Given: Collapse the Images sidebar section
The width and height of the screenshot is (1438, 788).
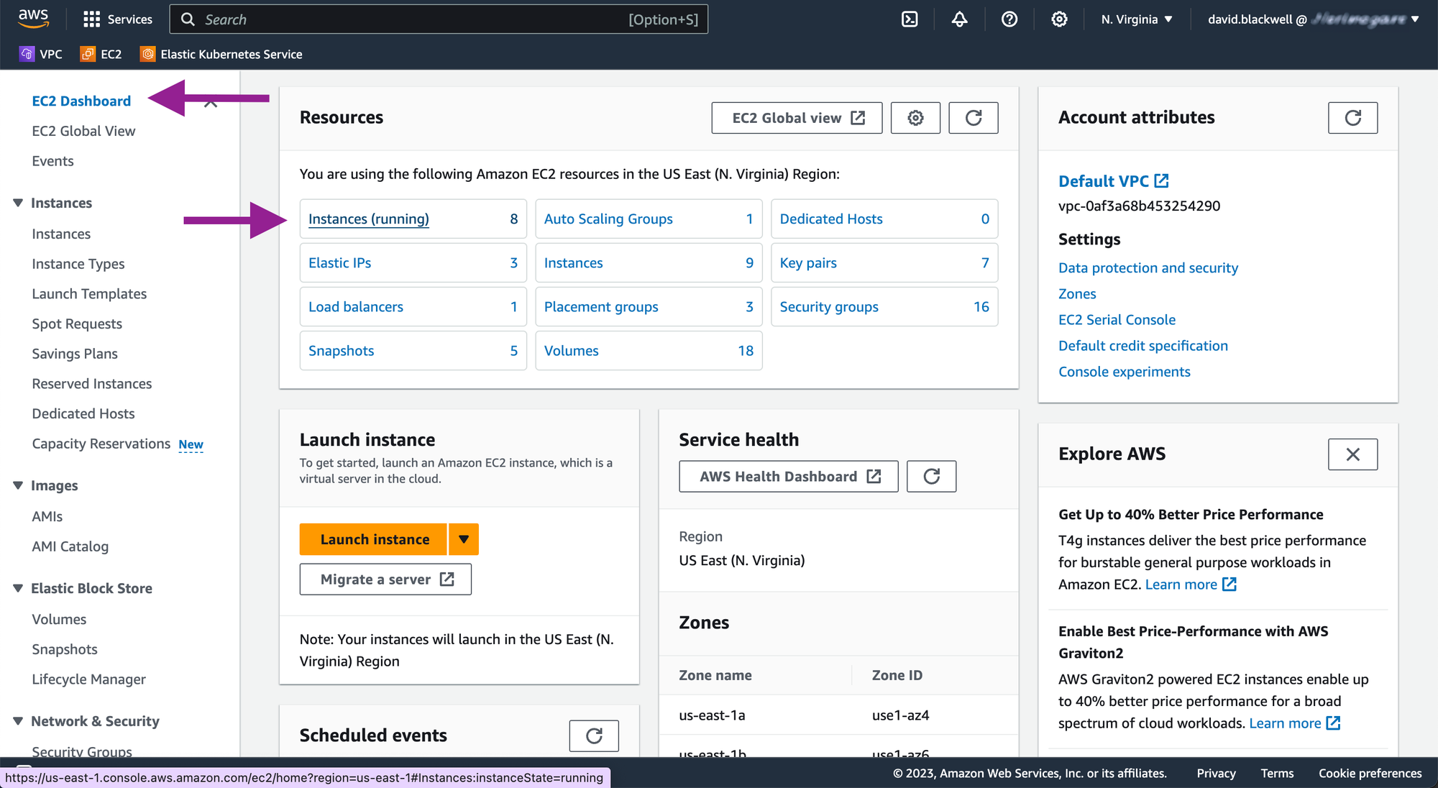Looking at the screenshot, I should pyautogui.click(x=18, y=485).
